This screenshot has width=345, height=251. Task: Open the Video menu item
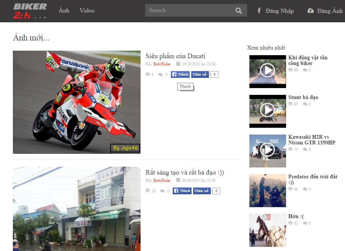click(87, 11)
